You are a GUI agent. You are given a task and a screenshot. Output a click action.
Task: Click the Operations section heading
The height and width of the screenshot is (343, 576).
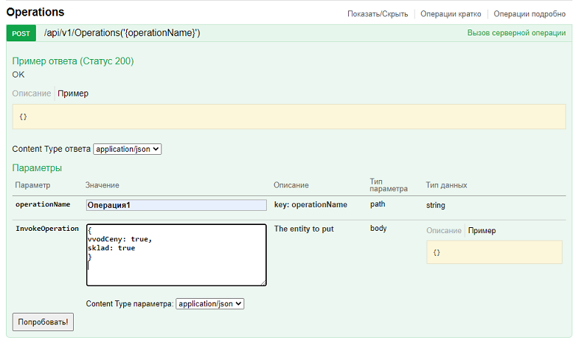point(35,12)
